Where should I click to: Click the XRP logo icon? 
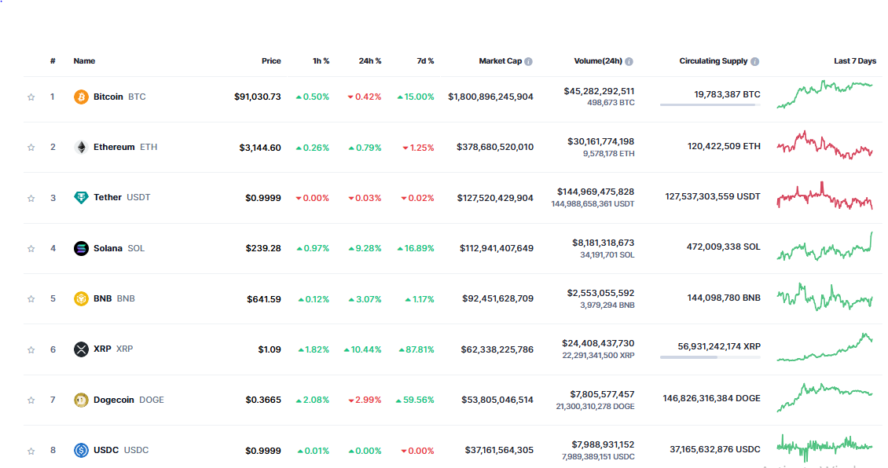coord(81,349)
